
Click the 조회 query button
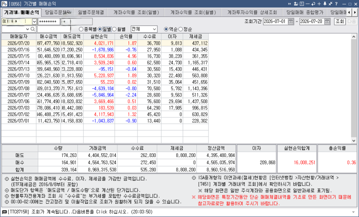coord(340,21)
